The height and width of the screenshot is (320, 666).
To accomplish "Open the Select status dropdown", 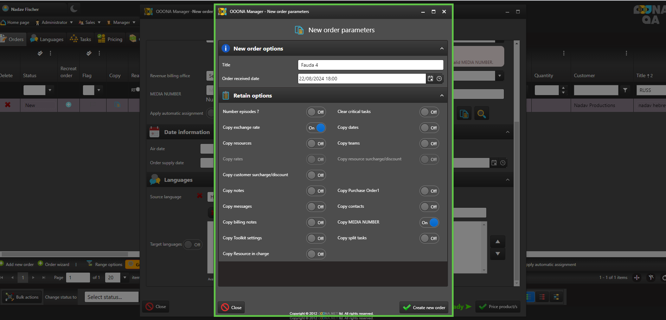I will tap(112, 297).
